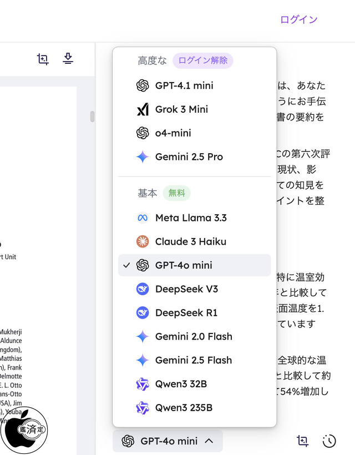Select Claude 3 Haiku model

194,242
